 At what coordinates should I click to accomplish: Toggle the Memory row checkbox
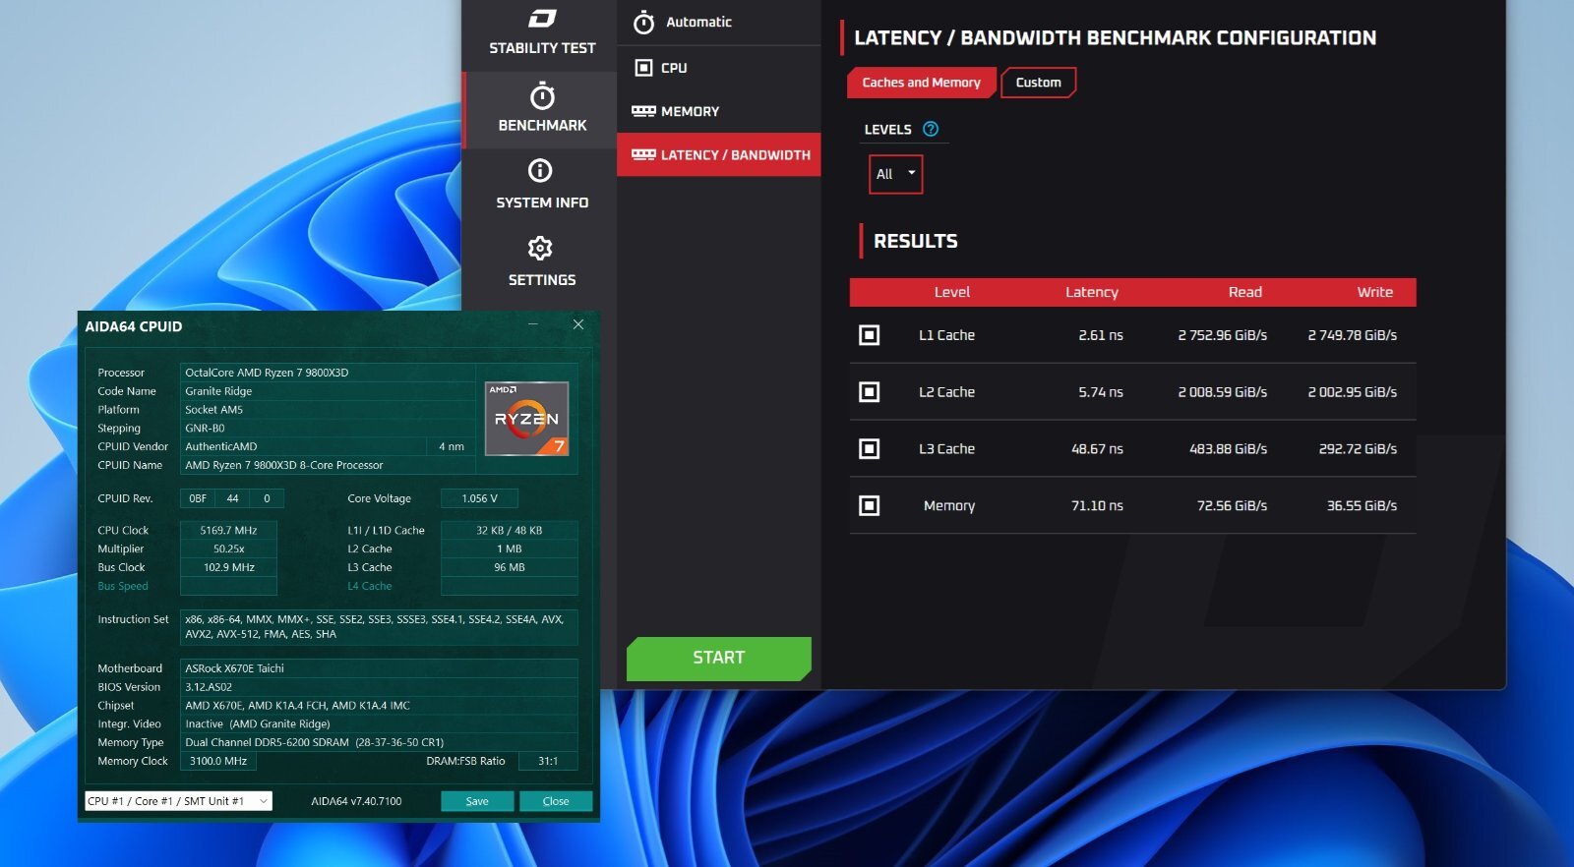870,505
